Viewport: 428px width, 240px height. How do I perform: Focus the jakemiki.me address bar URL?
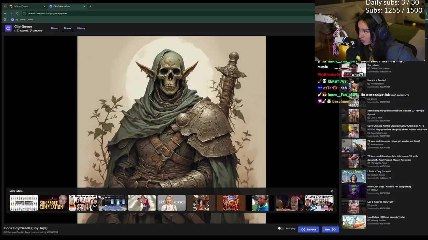[x=47, y=13]
